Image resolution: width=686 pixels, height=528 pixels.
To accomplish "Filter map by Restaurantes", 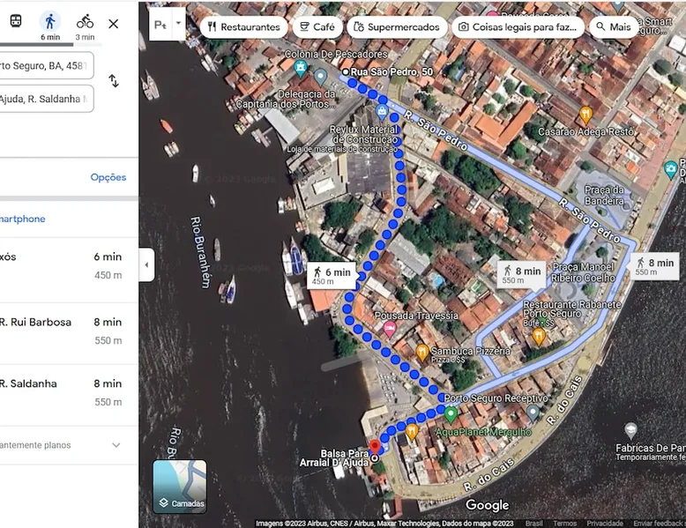I will coord(244,27).
